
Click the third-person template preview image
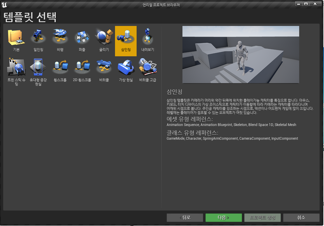point(241,55)
